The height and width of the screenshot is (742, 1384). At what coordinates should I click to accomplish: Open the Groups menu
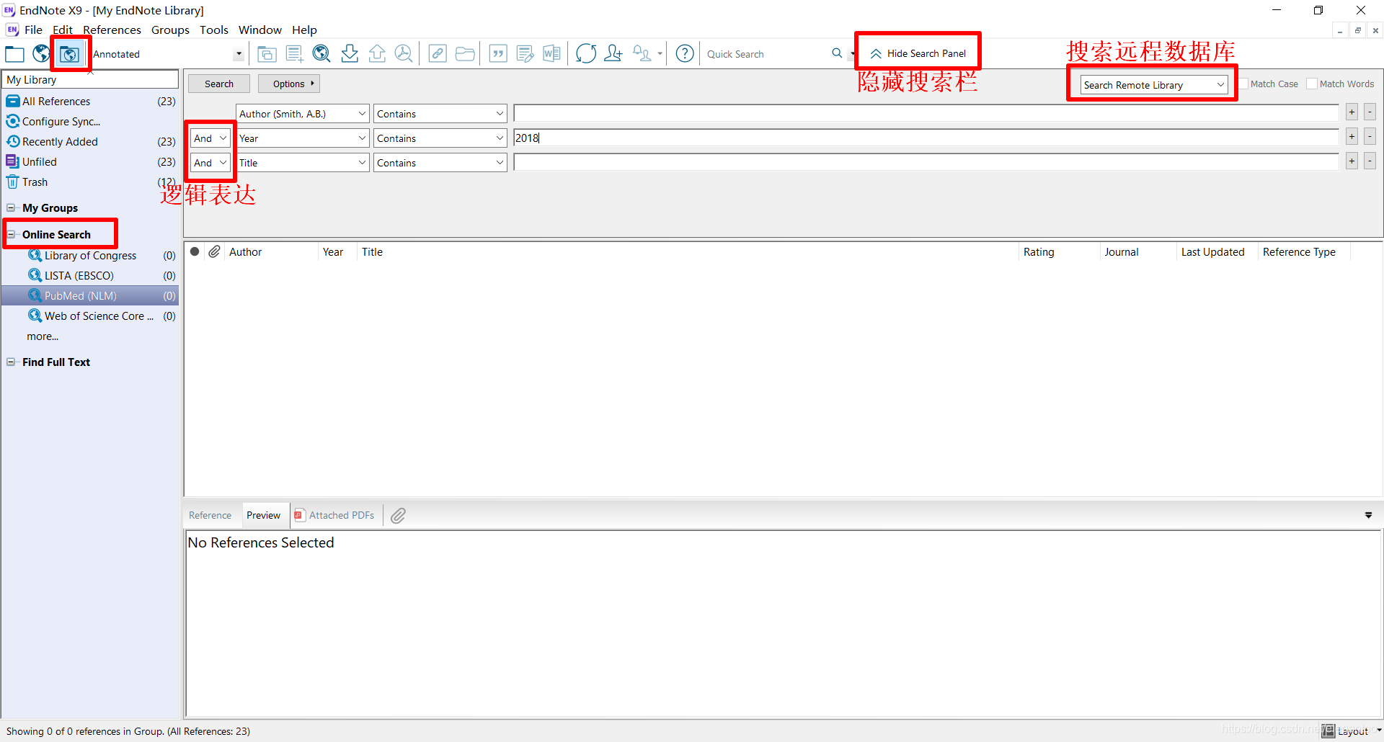click(170, 30)
